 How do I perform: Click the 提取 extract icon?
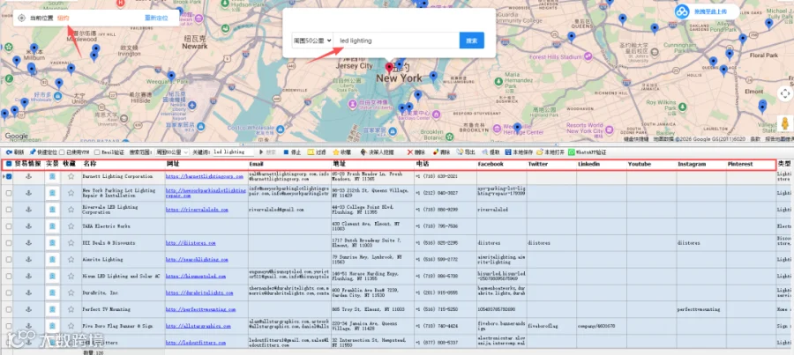click(484, 152)
